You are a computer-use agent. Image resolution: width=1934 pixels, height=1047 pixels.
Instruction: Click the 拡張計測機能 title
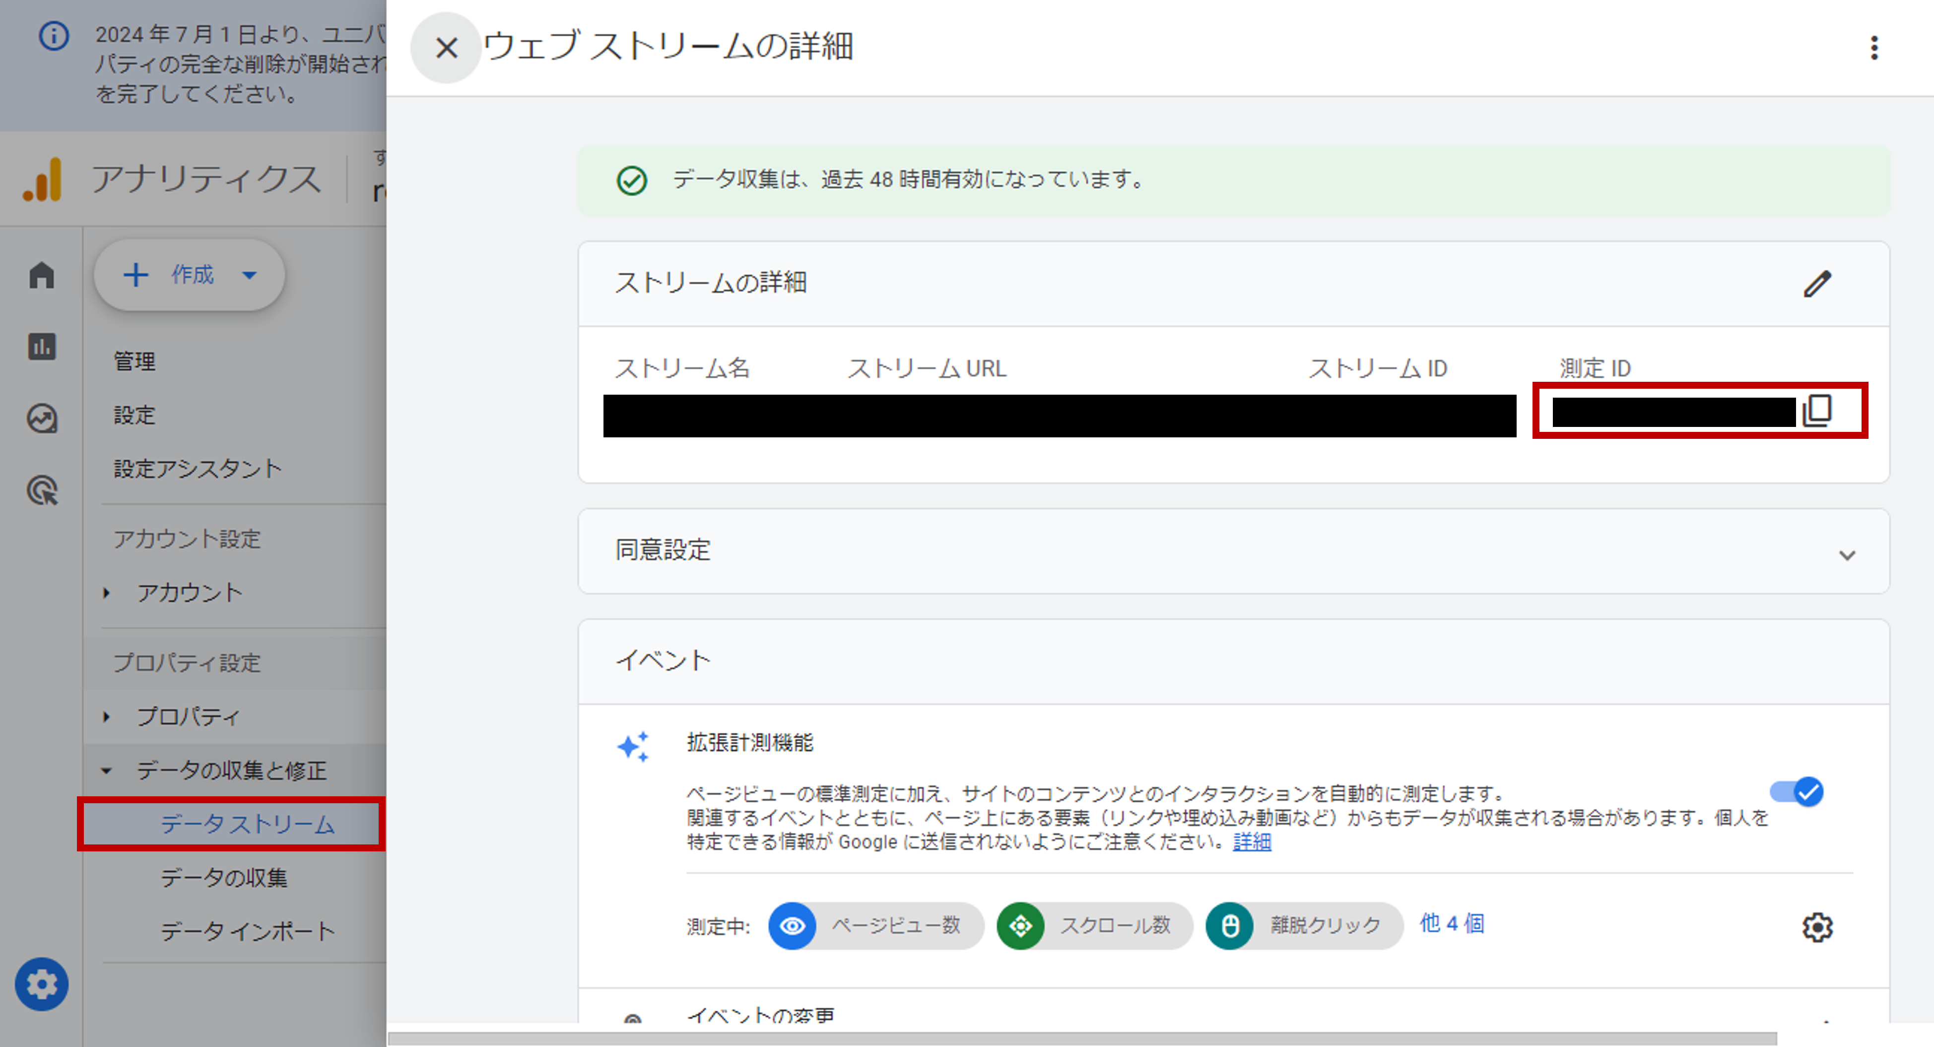(x=749, y=743)
